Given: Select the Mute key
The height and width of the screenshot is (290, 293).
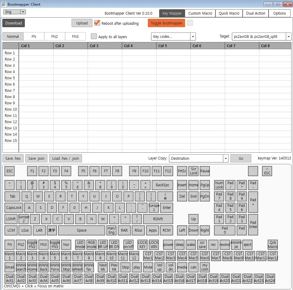Looking at the screenshot, I should coord(148,267).
